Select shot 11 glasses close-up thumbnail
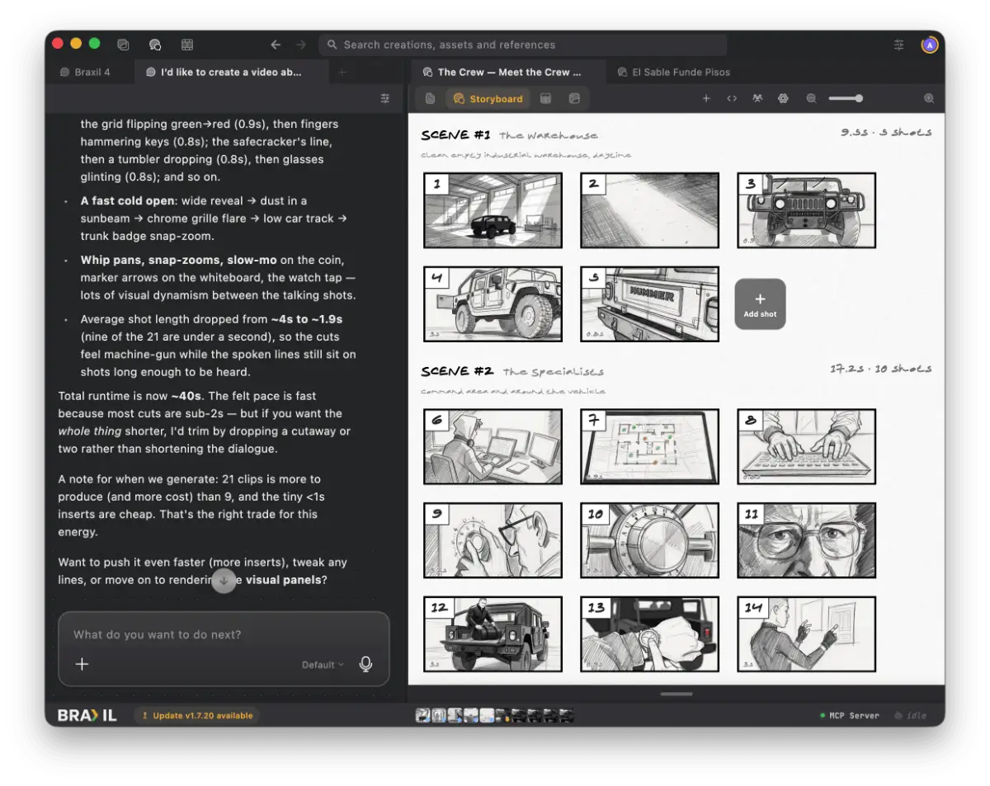This screenshot has height=786, width=990. coord(806,540)
